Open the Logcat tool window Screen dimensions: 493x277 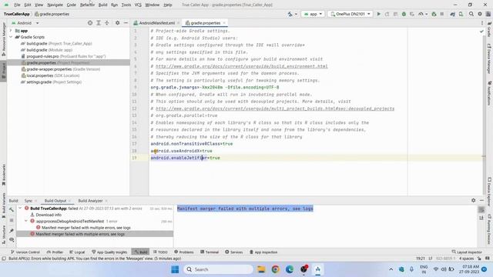point(77,252)
